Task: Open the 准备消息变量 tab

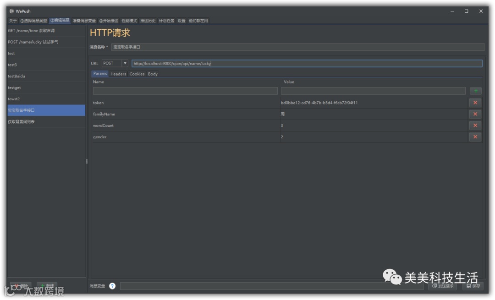Action: [84, 21]
